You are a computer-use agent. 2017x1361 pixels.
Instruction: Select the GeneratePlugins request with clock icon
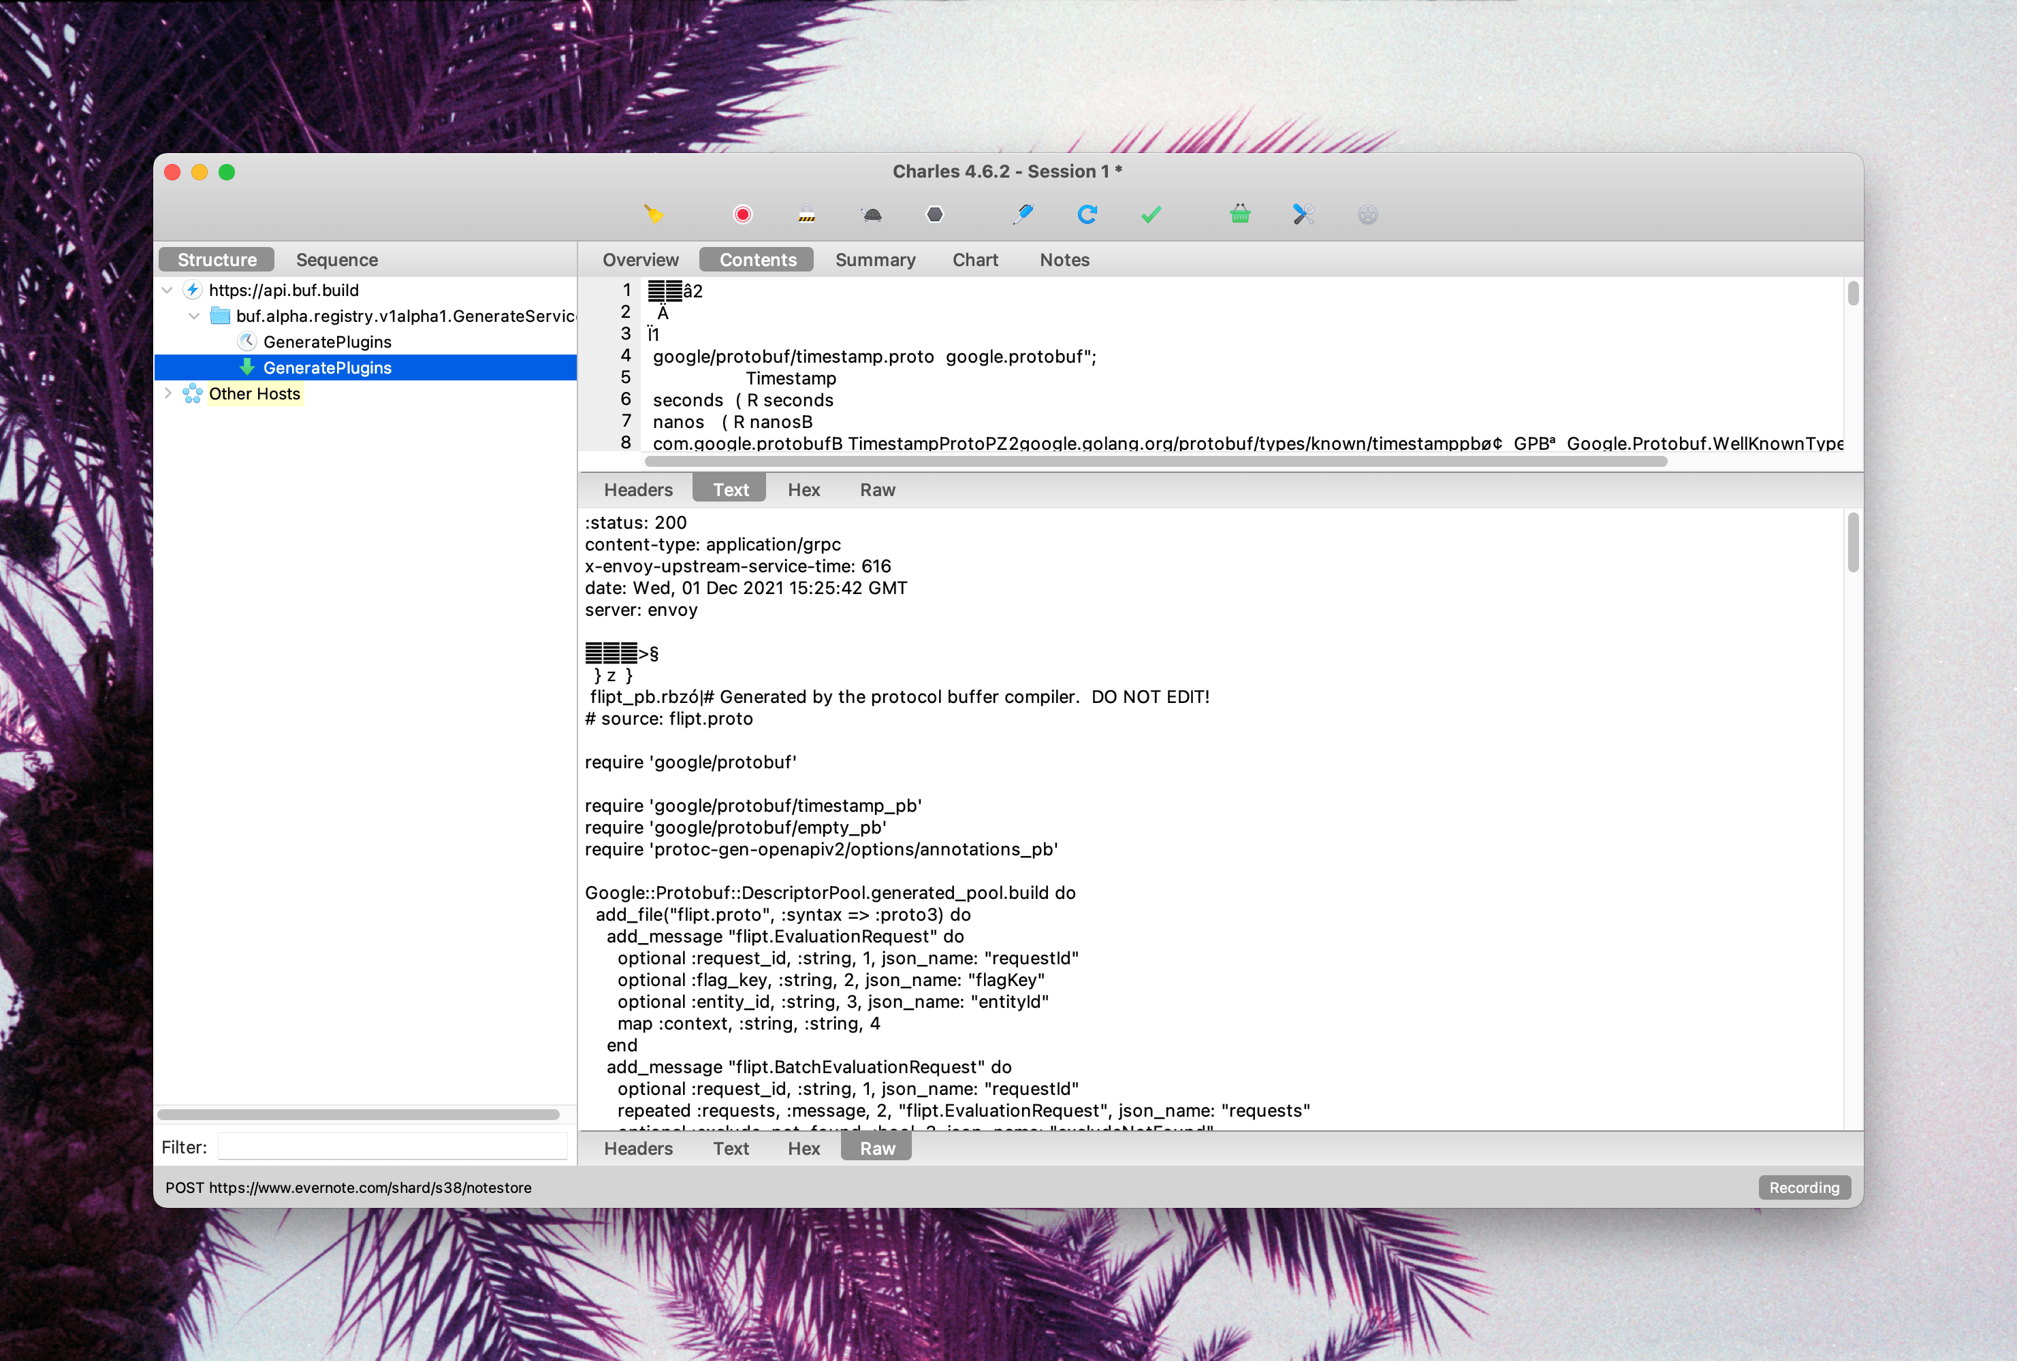click(x=366, y=342)
